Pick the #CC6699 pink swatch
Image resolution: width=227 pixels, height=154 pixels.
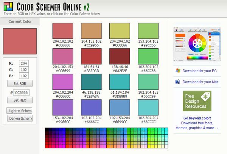[x=63, y=56]
